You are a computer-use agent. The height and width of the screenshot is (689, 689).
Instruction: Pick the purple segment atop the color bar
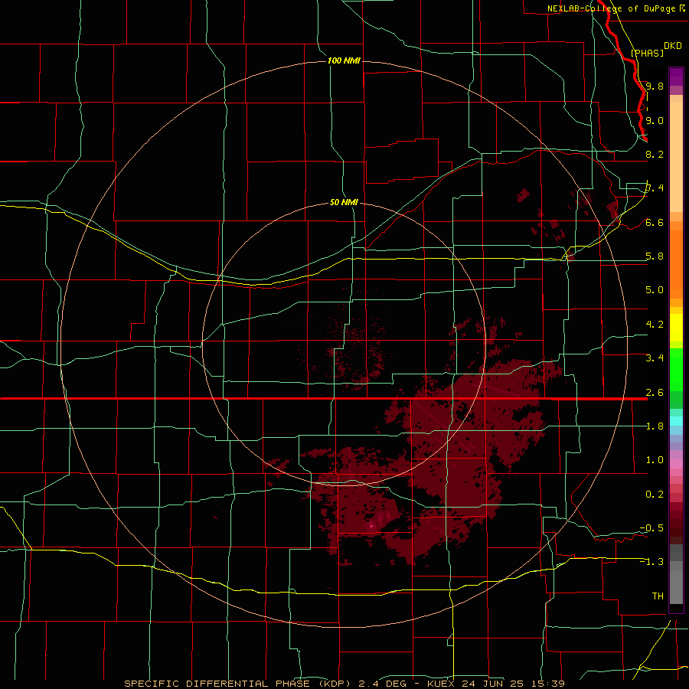pyautogui.click(x=676, y=77)
